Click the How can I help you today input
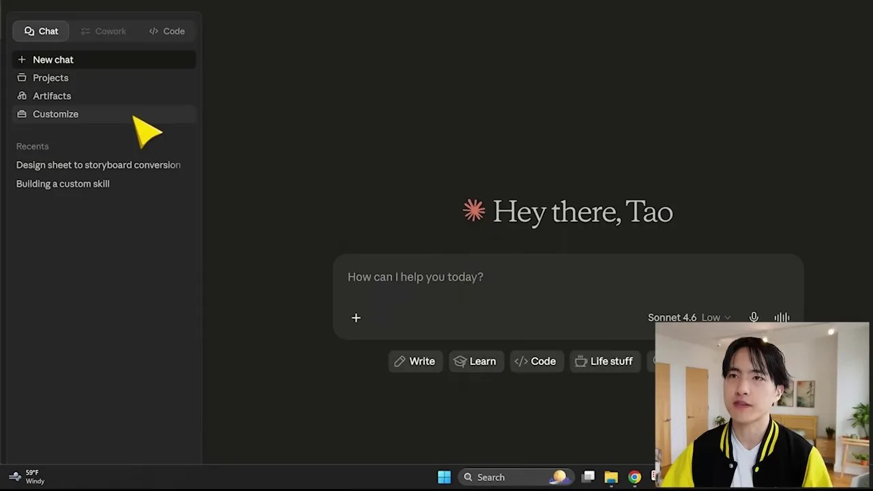The image size is (873, 491). click(x=567, y=277)
